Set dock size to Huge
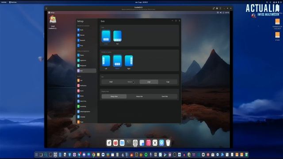The width and height of the screenshot is (283, 159). pyautogui.click(x=168, y=82)
